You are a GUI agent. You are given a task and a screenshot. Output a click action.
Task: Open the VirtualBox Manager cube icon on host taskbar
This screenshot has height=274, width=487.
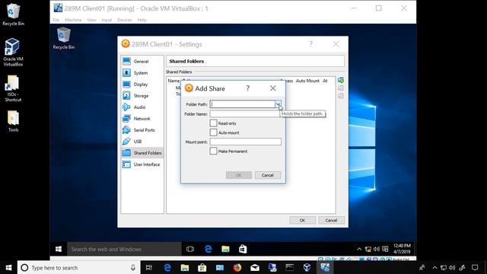click(307, 267)
